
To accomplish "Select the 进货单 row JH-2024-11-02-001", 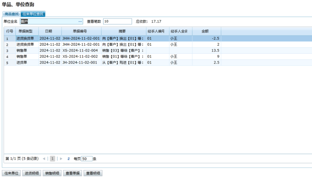I will (x=80, y=63).
